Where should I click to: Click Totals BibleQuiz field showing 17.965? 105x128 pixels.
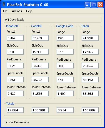(x=90, y=52)
